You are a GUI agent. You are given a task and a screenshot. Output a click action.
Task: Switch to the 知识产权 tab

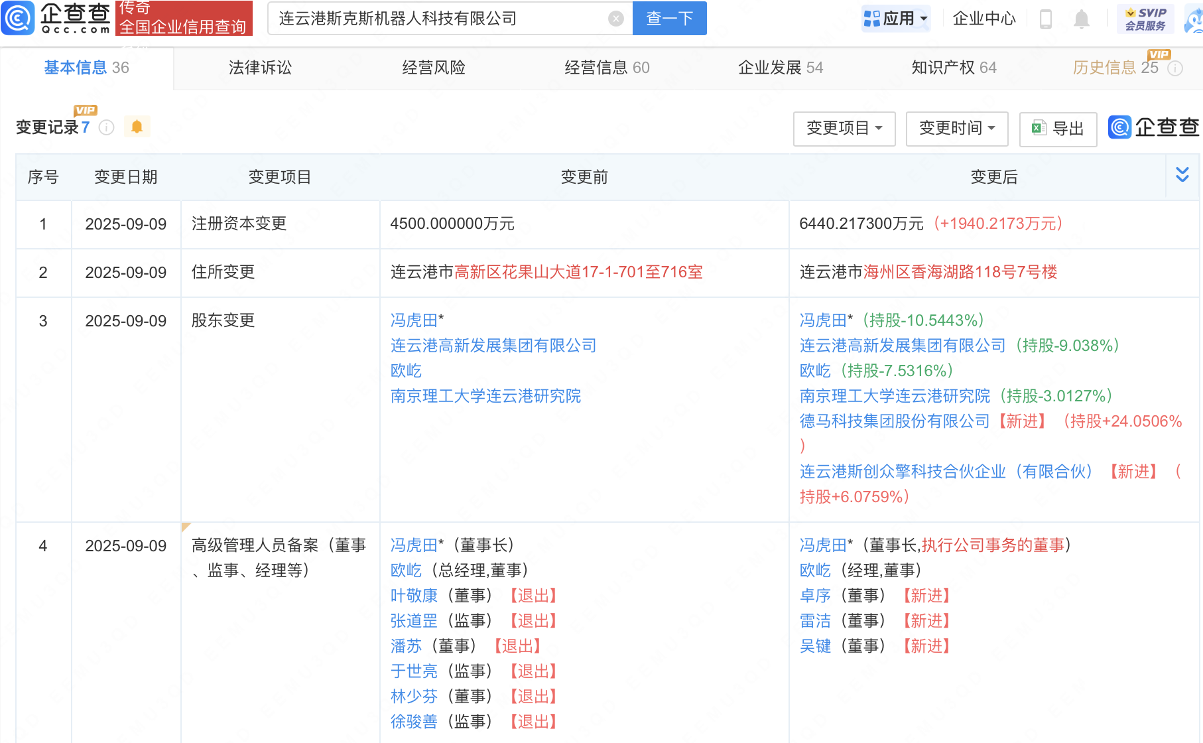(953, 68)
